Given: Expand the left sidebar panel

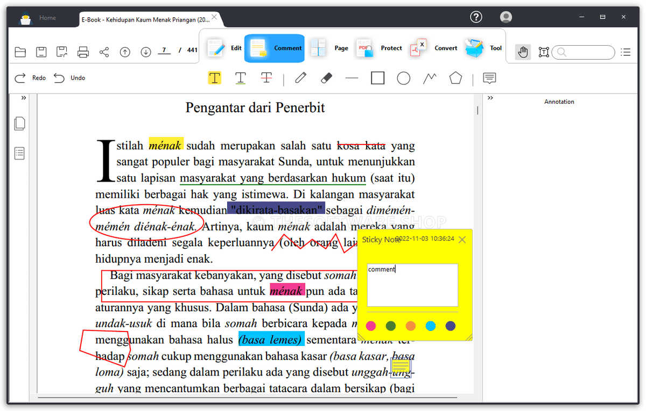Looking at the screenshot, I should (24, 98).
